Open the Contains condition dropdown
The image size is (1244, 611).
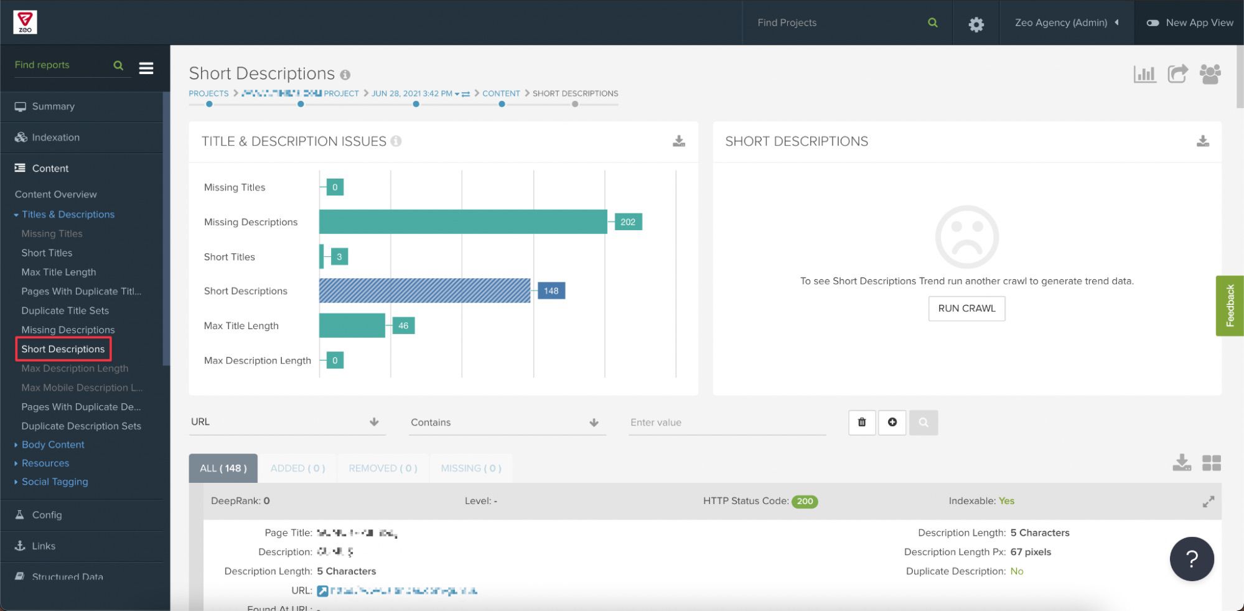click(507, 422)
